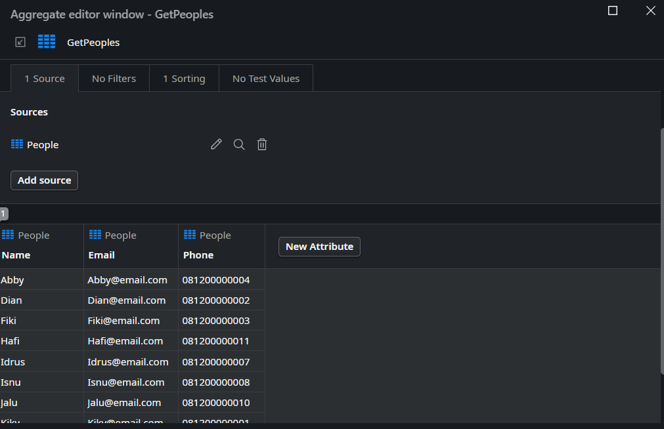Viewport: 664px width, 429px height.
Task: Edit the People source with pencil icon
Action: pyautogui.click(x=216, y=144)
